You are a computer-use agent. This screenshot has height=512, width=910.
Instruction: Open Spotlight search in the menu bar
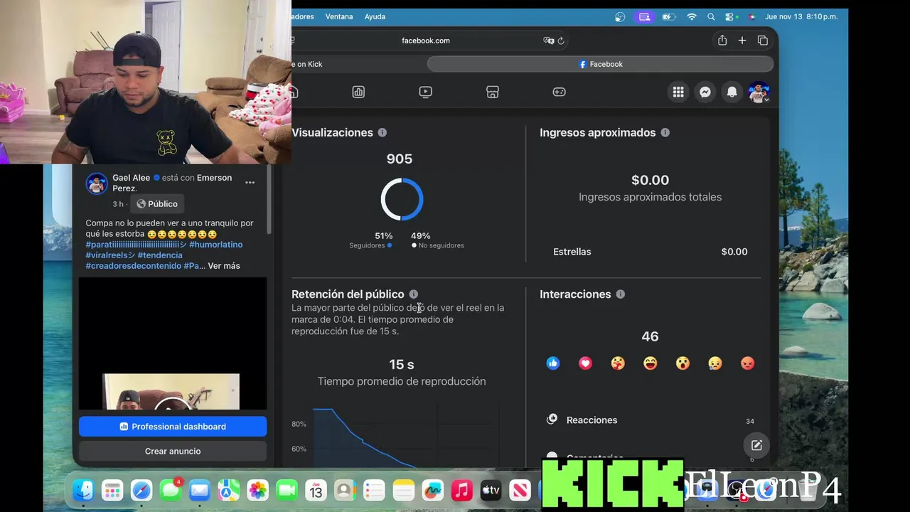(x=711, y=16)
